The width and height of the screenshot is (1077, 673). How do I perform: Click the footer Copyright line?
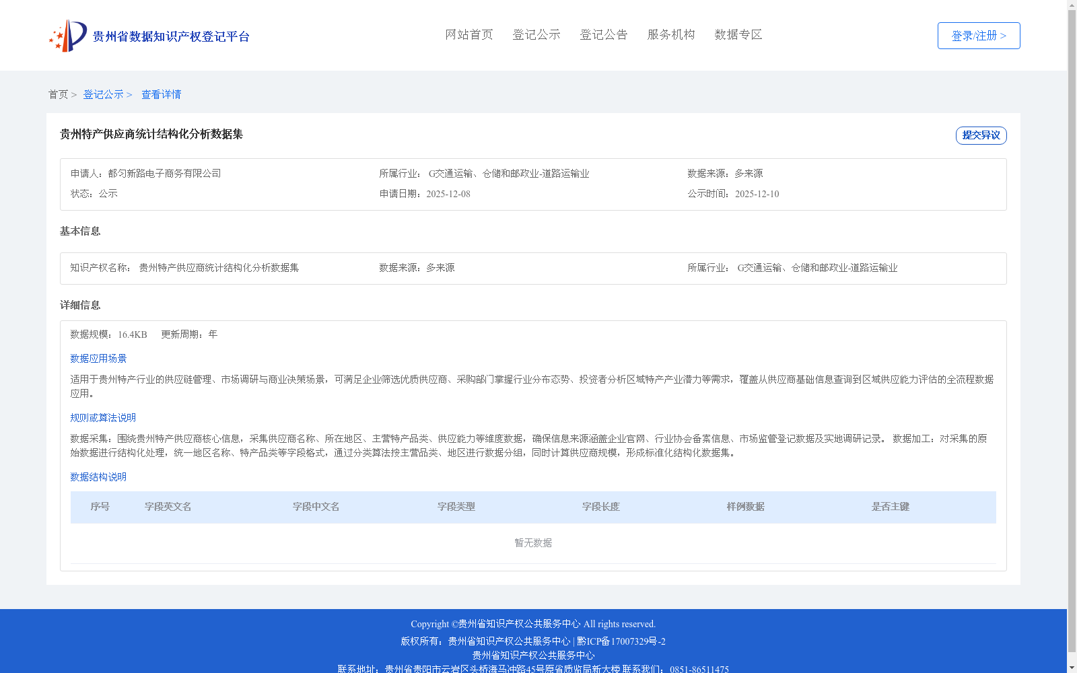click(x=533, y=625)
